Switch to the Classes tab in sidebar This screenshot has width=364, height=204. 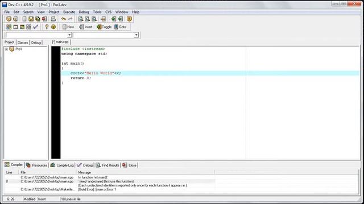tap(23, 42)
